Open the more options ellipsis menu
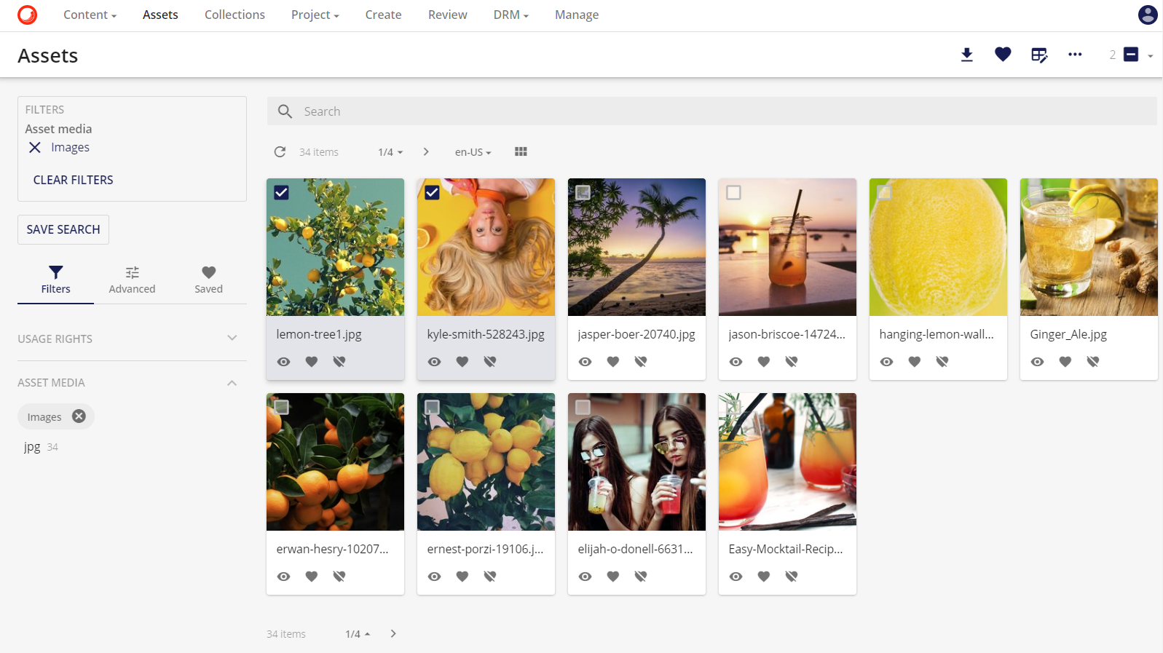 coord(1075,55)
